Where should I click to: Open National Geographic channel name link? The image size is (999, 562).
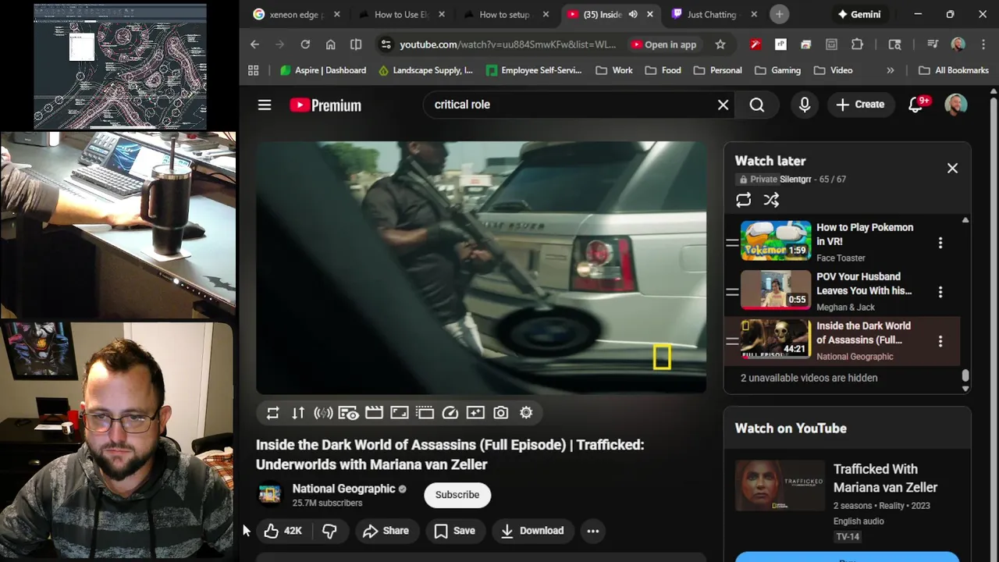(x=344, y=489)
